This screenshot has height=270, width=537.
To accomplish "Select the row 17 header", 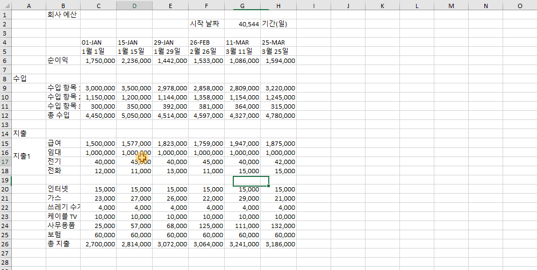I will pyautogui.click(x=6, y=161).
